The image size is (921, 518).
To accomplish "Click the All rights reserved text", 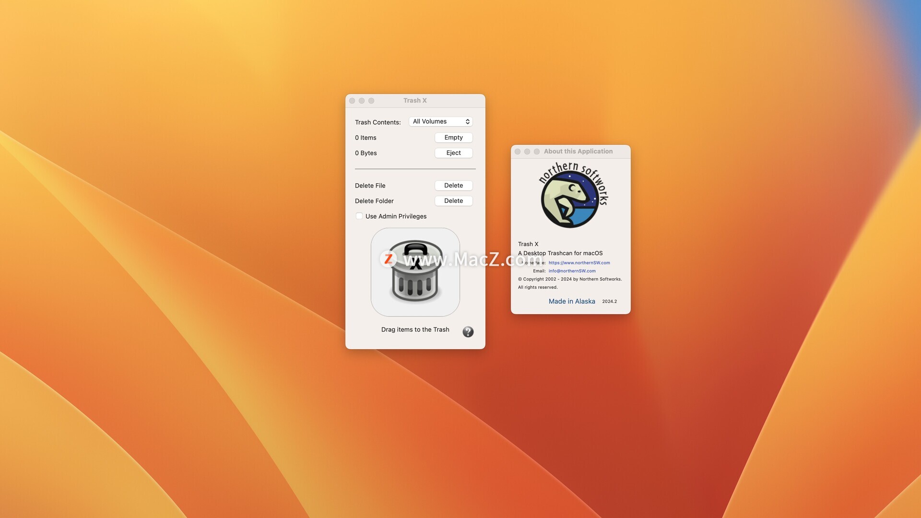I will coord(538,287).
